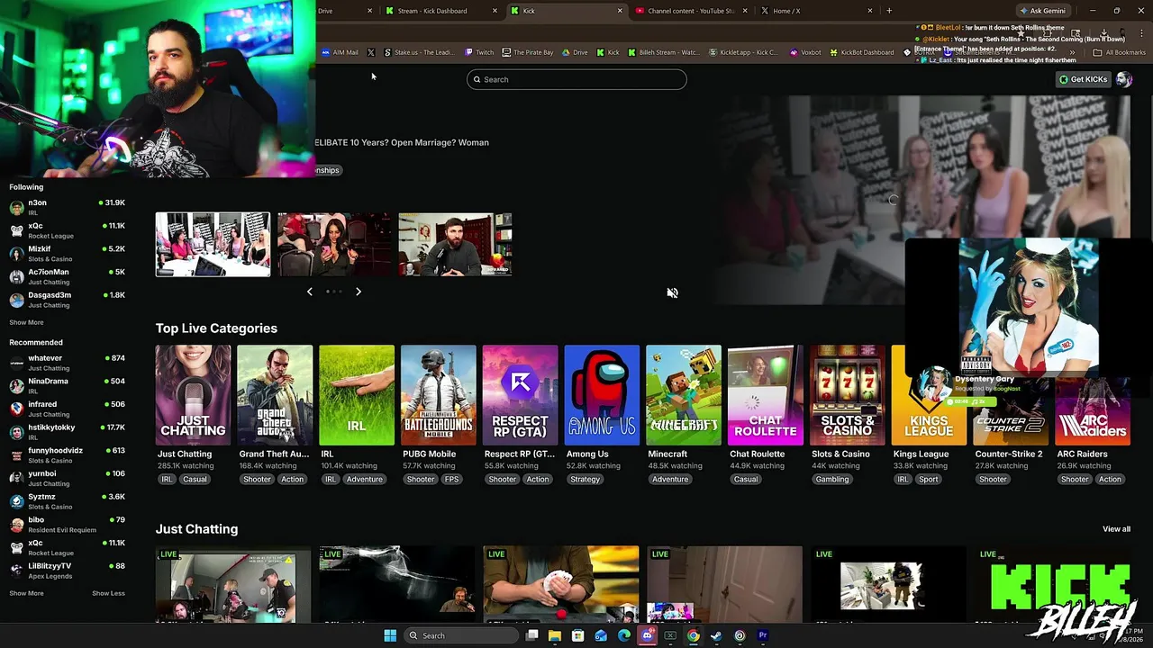Select the third featured stream thumbnail
The height and width of the screenshot is (648, 1153).
455,244
